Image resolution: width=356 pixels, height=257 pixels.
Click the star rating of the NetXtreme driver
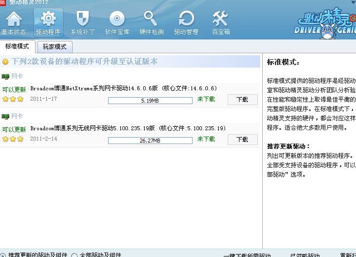13,99
